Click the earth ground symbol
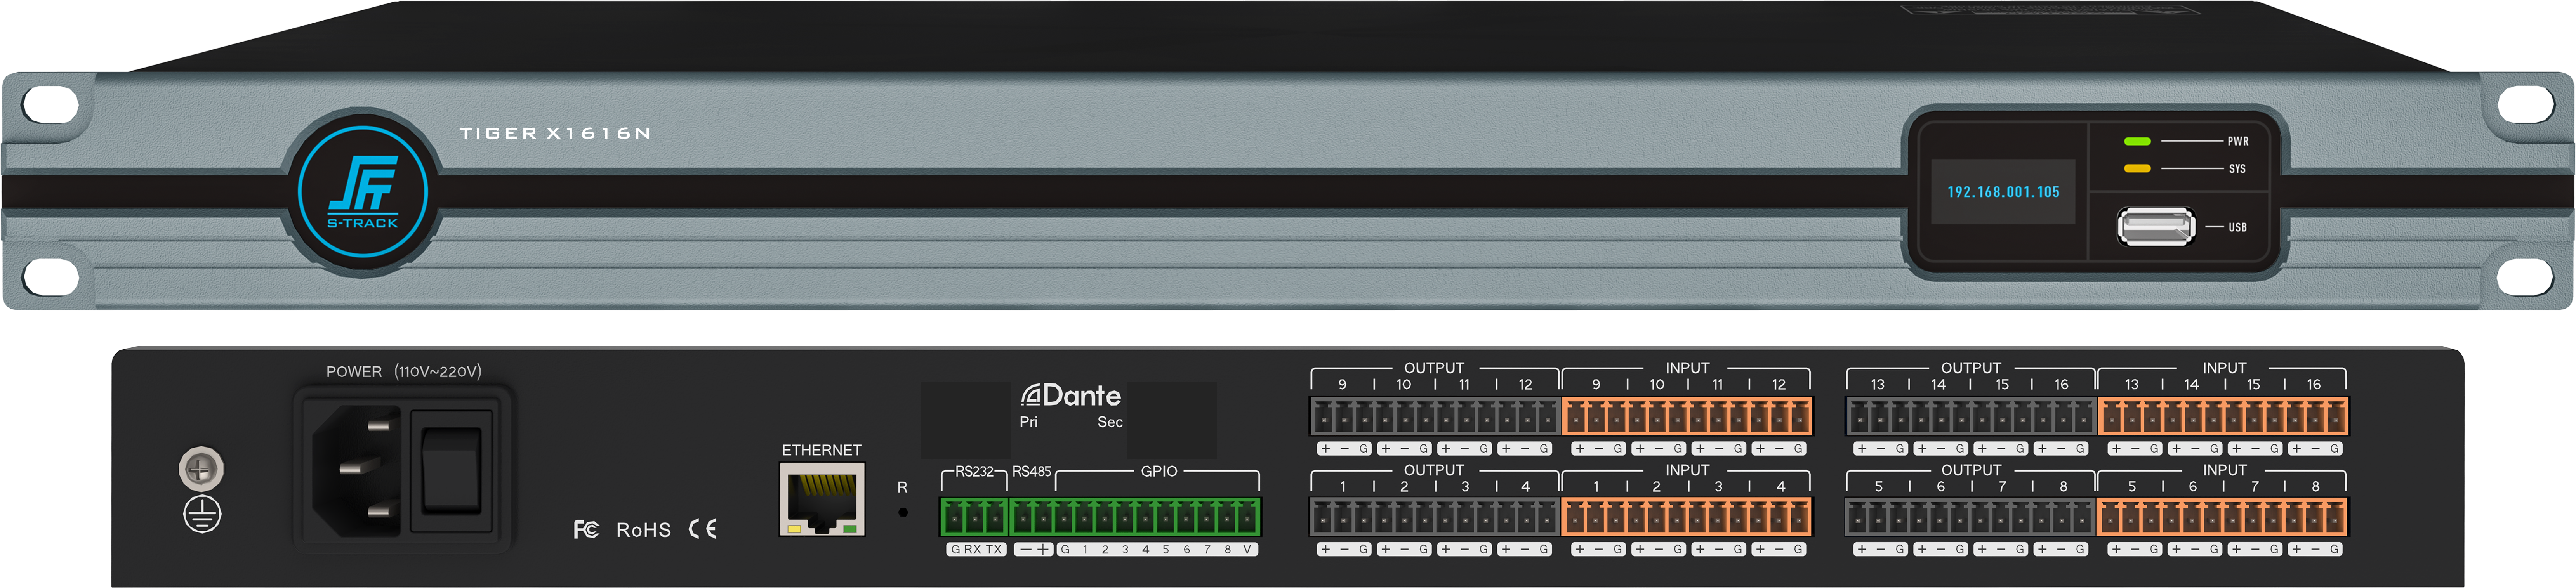The image size is (2576, 588). (x=202, y=514)
